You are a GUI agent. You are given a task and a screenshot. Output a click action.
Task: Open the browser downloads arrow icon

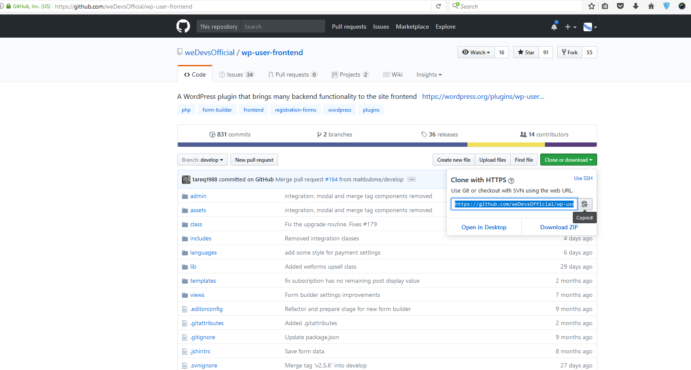[636, 6]
